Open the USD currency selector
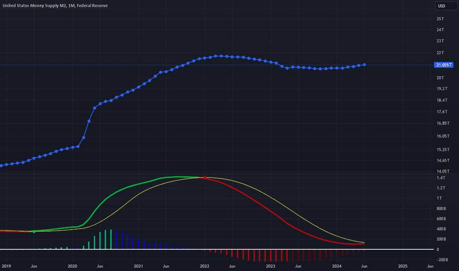 click(446, 6)
